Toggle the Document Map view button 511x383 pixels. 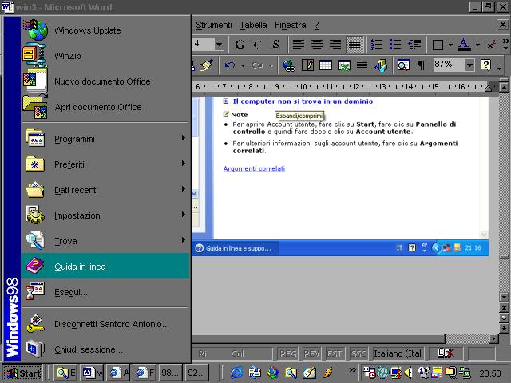coord(403,65)
